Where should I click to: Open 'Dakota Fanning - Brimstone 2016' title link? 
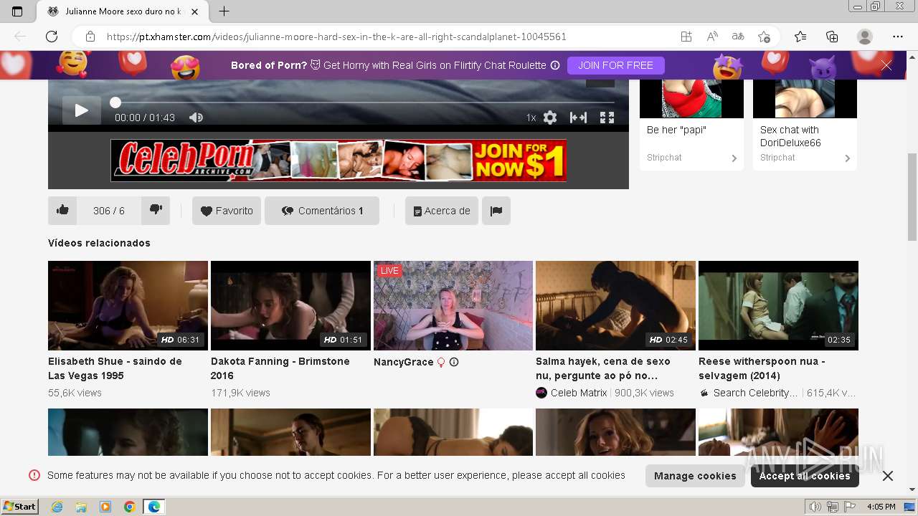[x=280, y=368]
